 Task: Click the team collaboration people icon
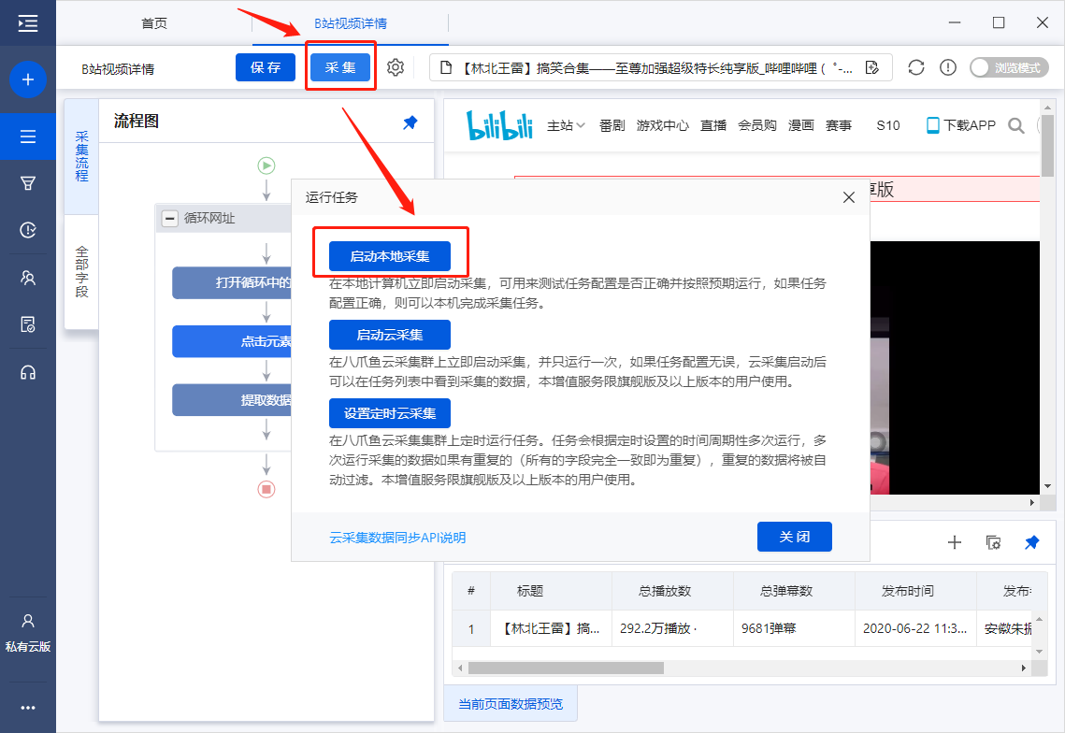(x=28, y=278)
